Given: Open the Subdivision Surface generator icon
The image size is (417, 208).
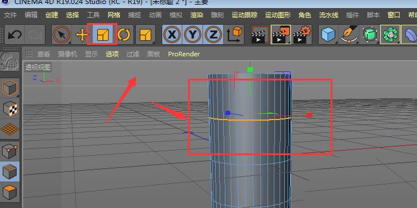Looking at the screenshot, I should tap(370, 35).
